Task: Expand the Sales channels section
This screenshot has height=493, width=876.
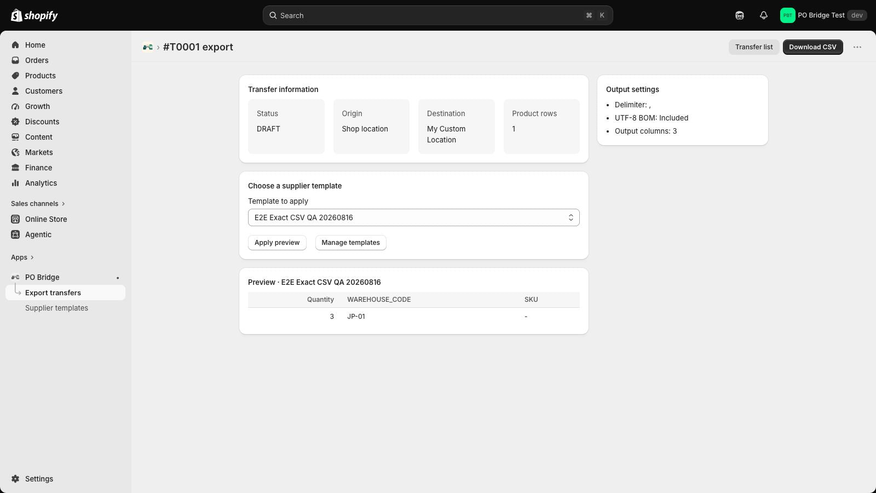Action: tap(38, 204)
